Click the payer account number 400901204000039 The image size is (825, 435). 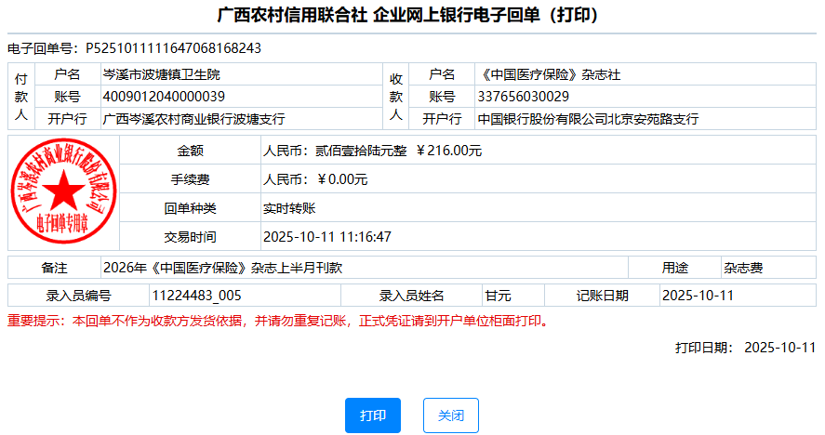coord(164,96)
